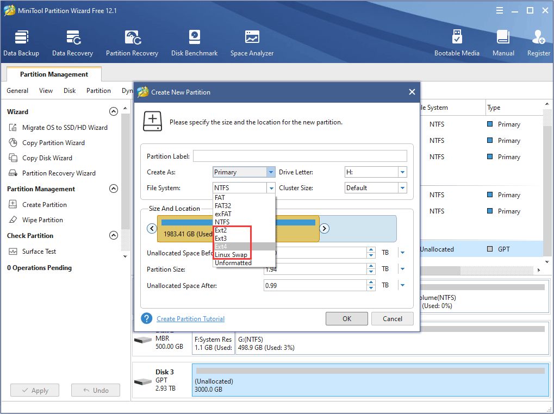The image size is (554, 414).
Task: Click the Disk 2 MBR drive icon
Action: pos(143,340)
